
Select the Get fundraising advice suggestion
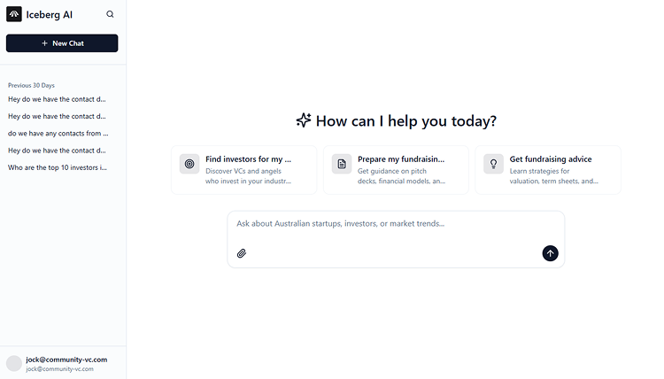pos(548,170)
